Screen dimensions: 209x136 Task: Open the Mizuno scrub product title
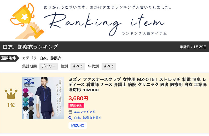pos(138,84)
